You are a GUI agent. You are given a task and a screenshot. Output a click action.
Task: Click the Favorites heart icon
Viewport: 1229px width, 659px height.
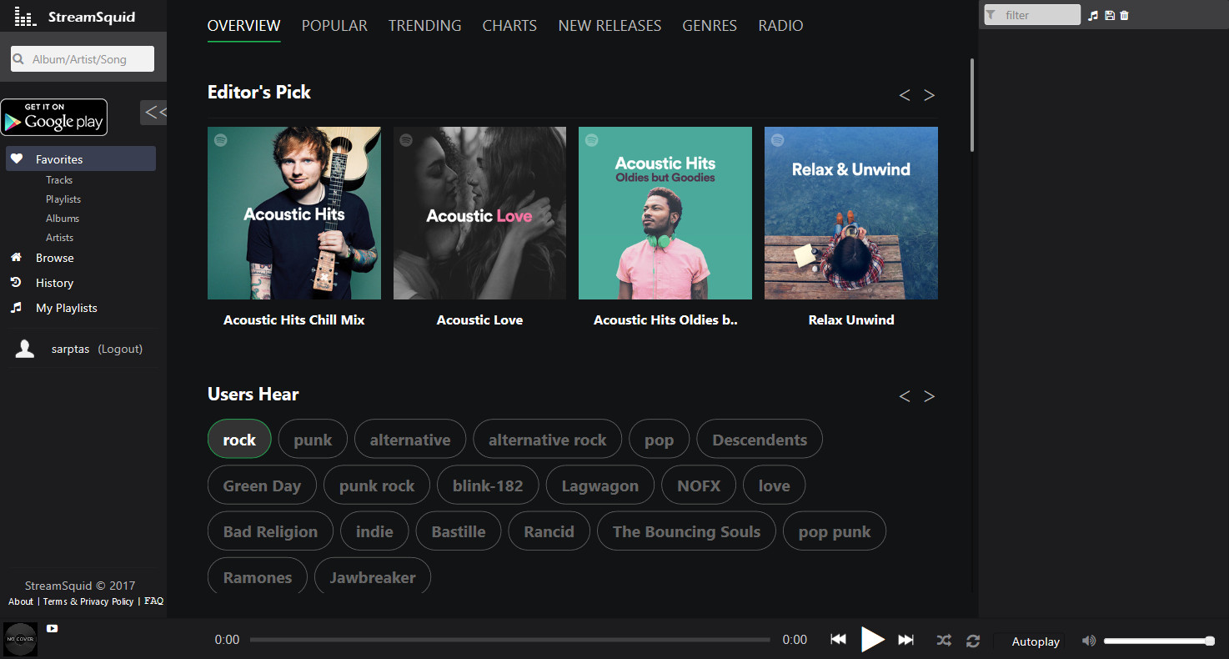point(17,158)
